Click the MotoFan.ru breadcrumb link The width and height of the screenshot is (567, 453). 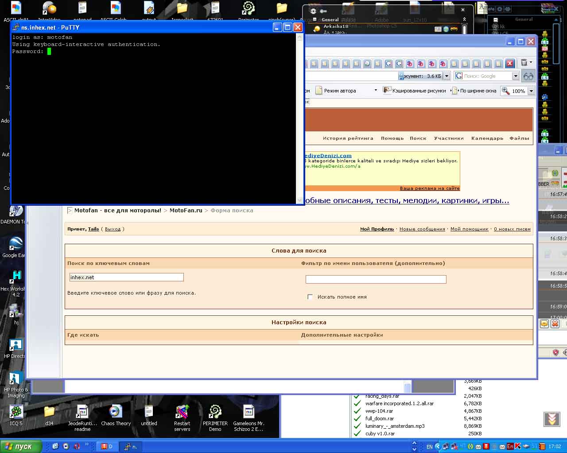tap(186, 211)
